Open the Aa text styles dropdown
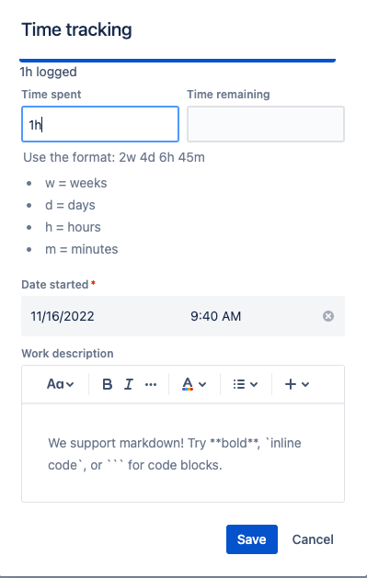This screenshot has width=367, height=578. click(60, 384)
